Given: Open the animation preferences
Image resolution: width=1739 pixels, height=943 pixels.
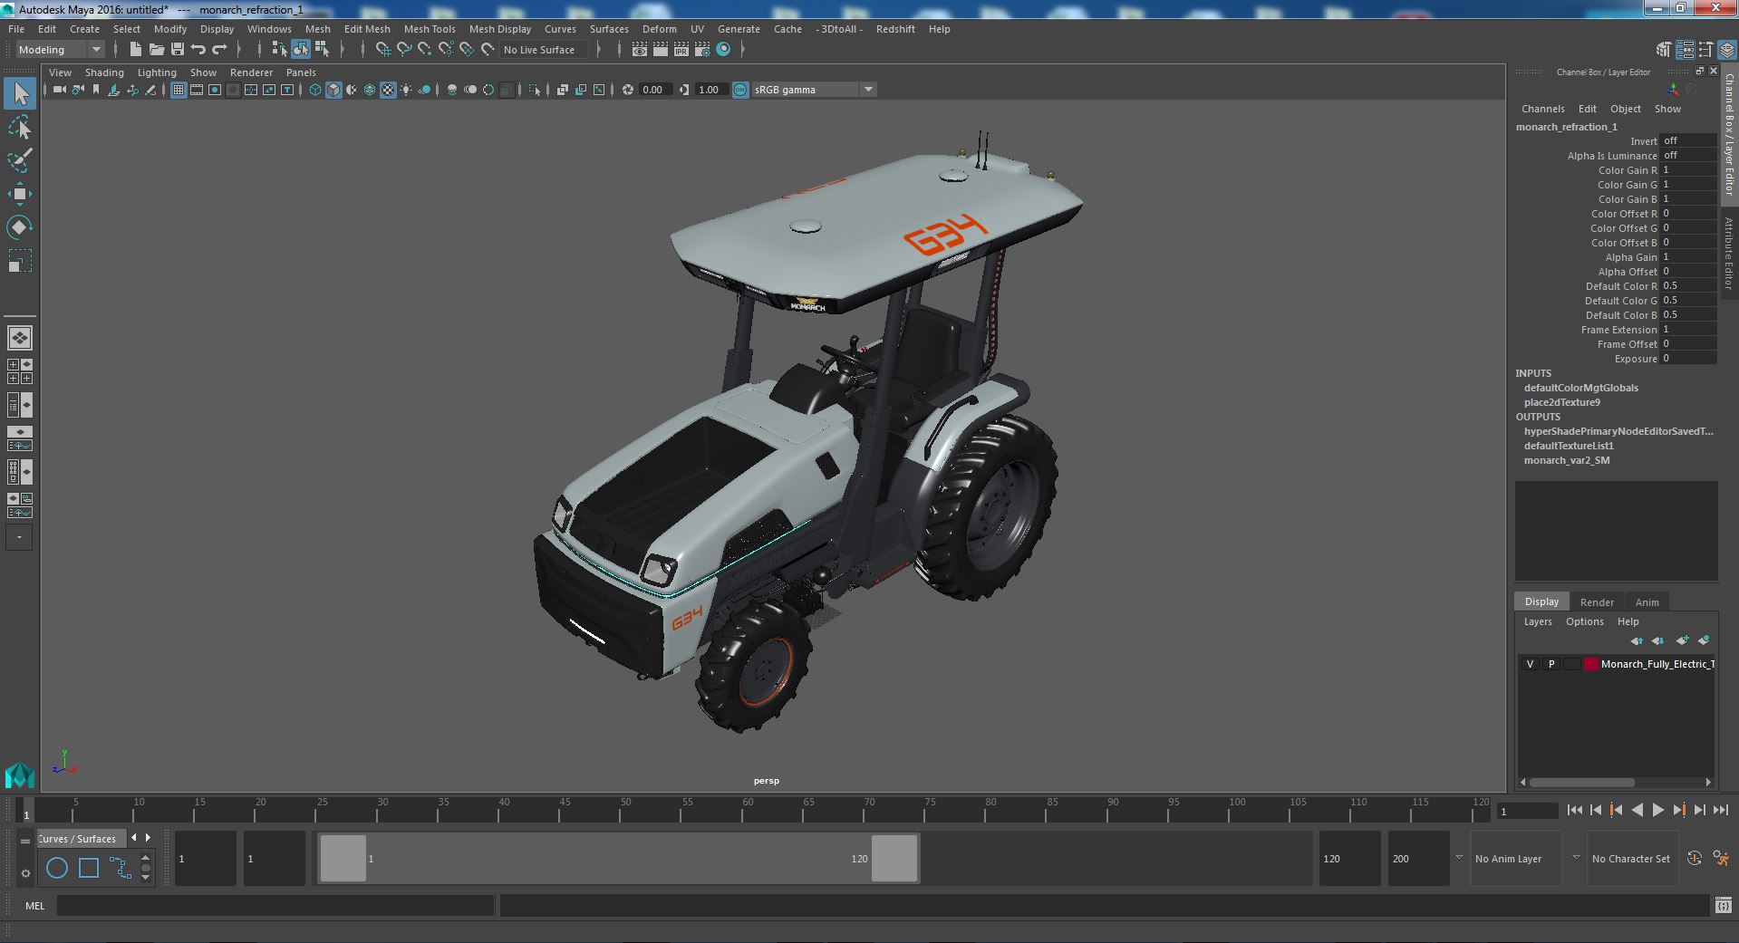Looking at the screenshot, I should (1721, 859).
